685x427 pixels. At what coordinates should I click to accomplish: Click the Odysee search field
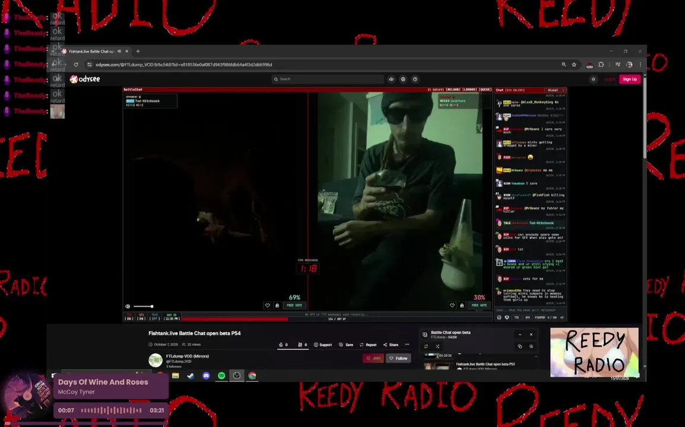coord(328,79)
